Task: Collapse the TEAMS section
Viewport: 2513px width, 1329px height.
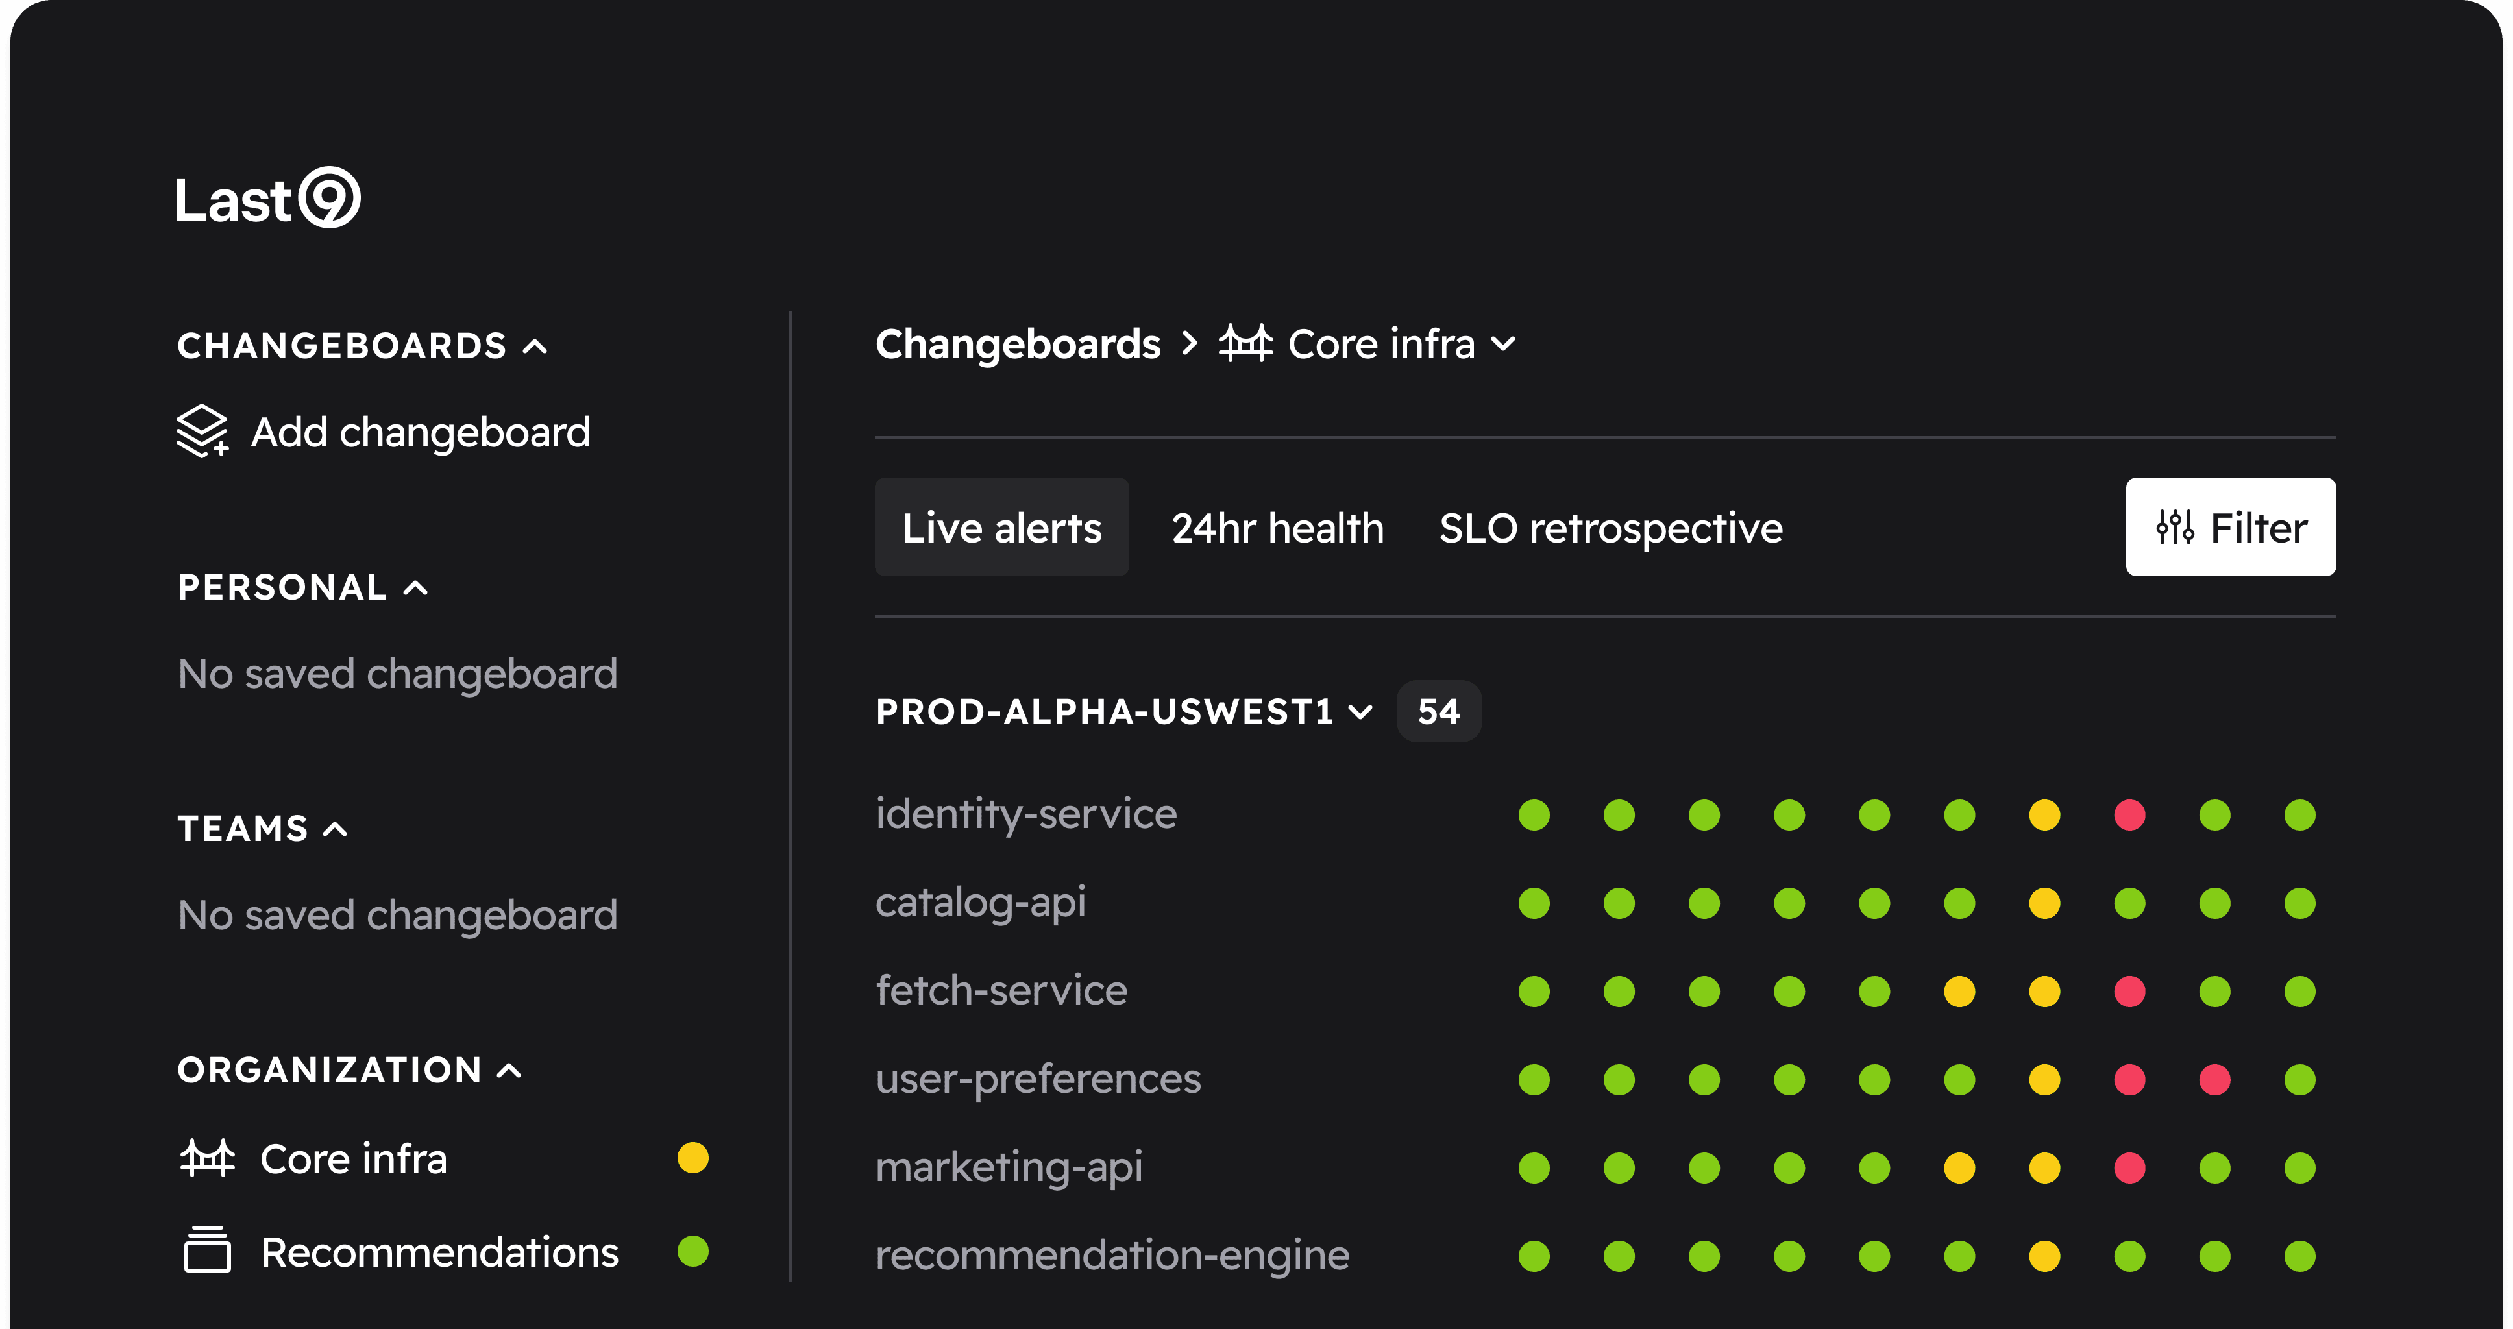Action: (x=336, y=829)
